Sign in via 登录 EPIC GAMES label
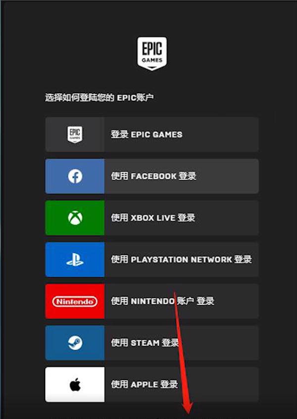Viewport: 297px width, 419px height. click(147, 135)
